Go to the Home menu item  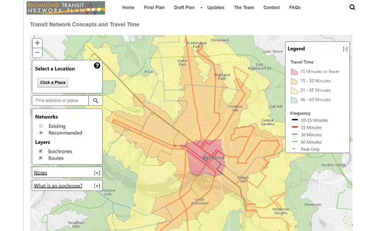[128, 8]
